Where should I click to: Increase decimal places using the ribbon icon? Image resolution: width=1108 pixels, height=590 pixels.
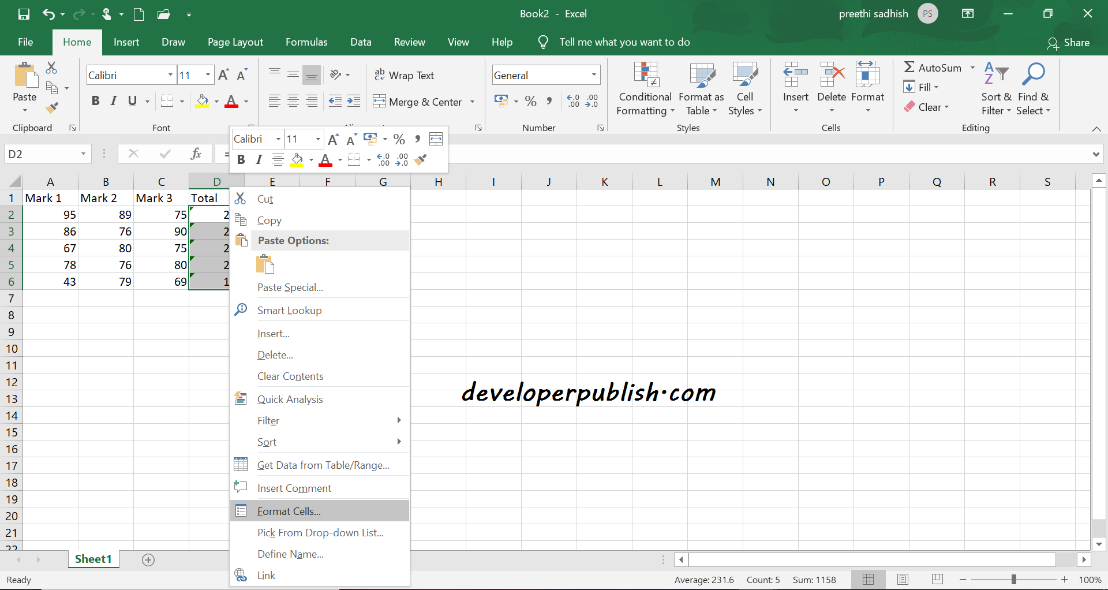pos(572,101)
